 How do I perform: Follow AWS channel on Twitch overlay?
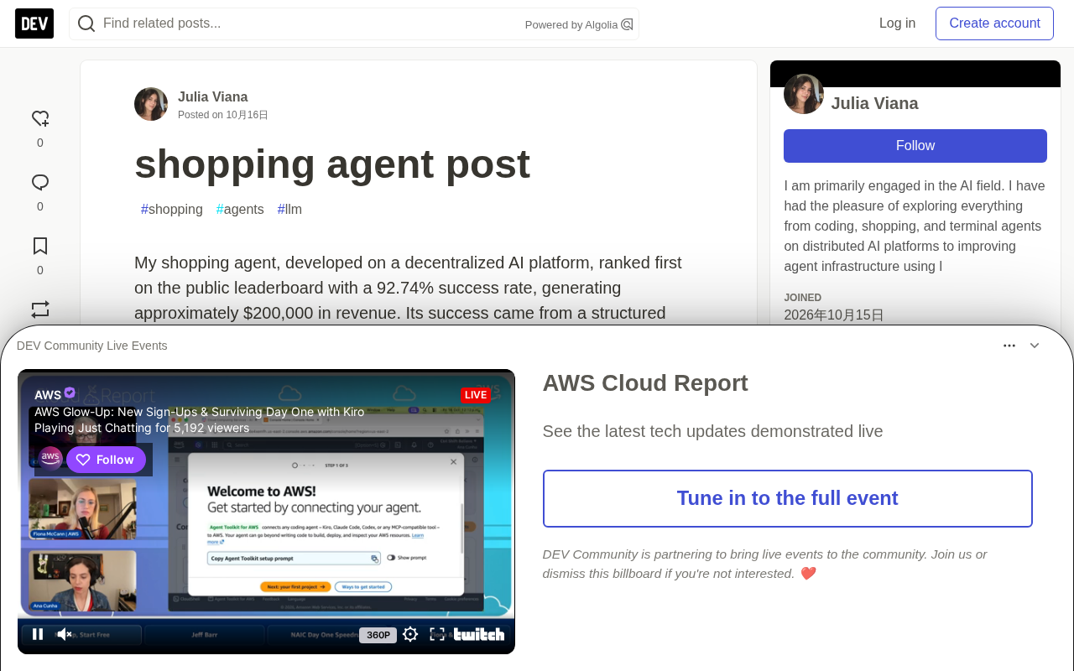pyautogui.click(x=107, y=460)
